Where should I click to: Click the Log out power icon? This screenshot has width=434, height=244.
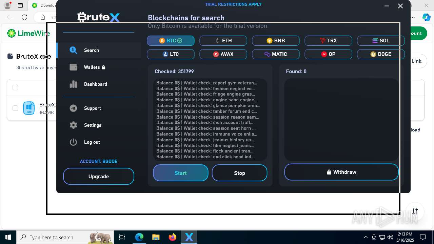[73, 142]
